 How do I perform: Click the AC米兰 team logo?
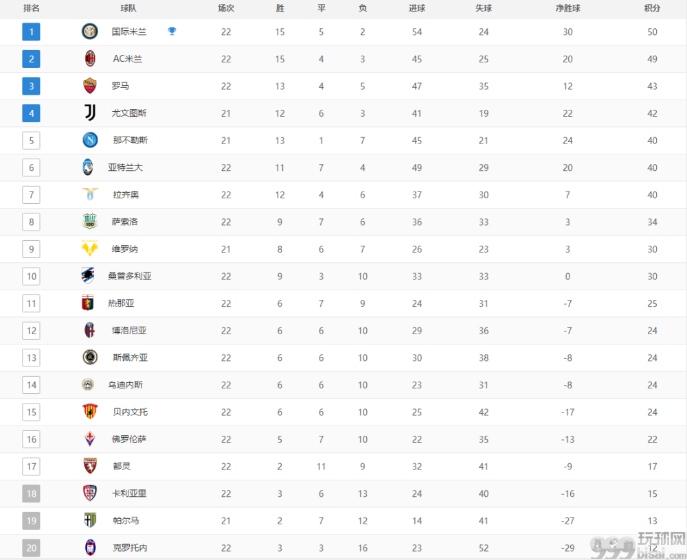click(90, 58)
